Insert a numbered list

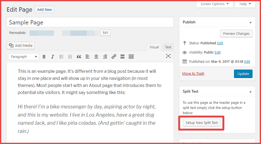[70, 57]
